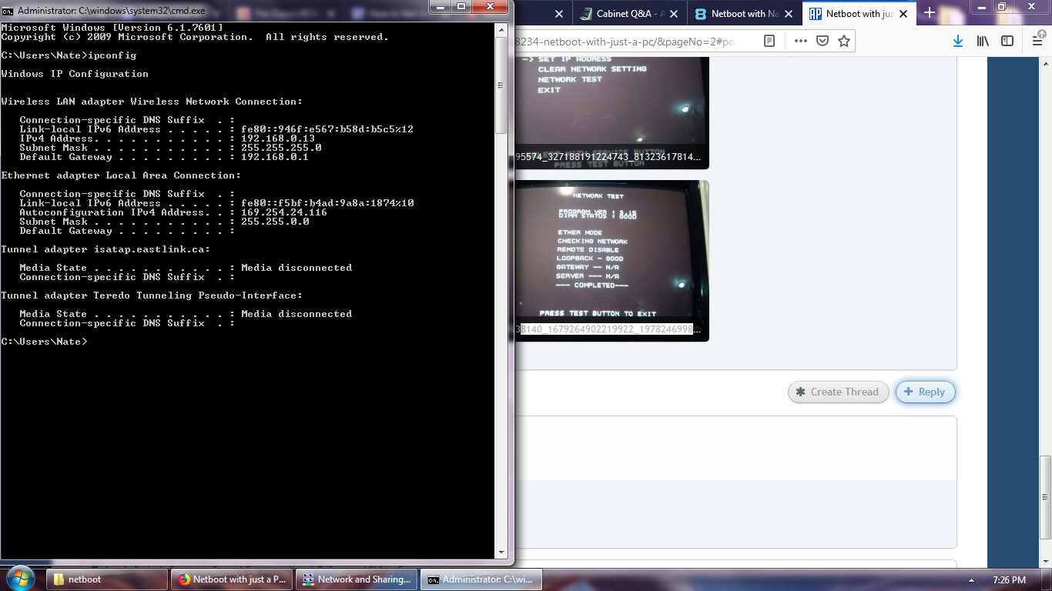1052x591 pixels.
Task: Toggle Firefox sidebar icon
Action: coord(1007,42)
